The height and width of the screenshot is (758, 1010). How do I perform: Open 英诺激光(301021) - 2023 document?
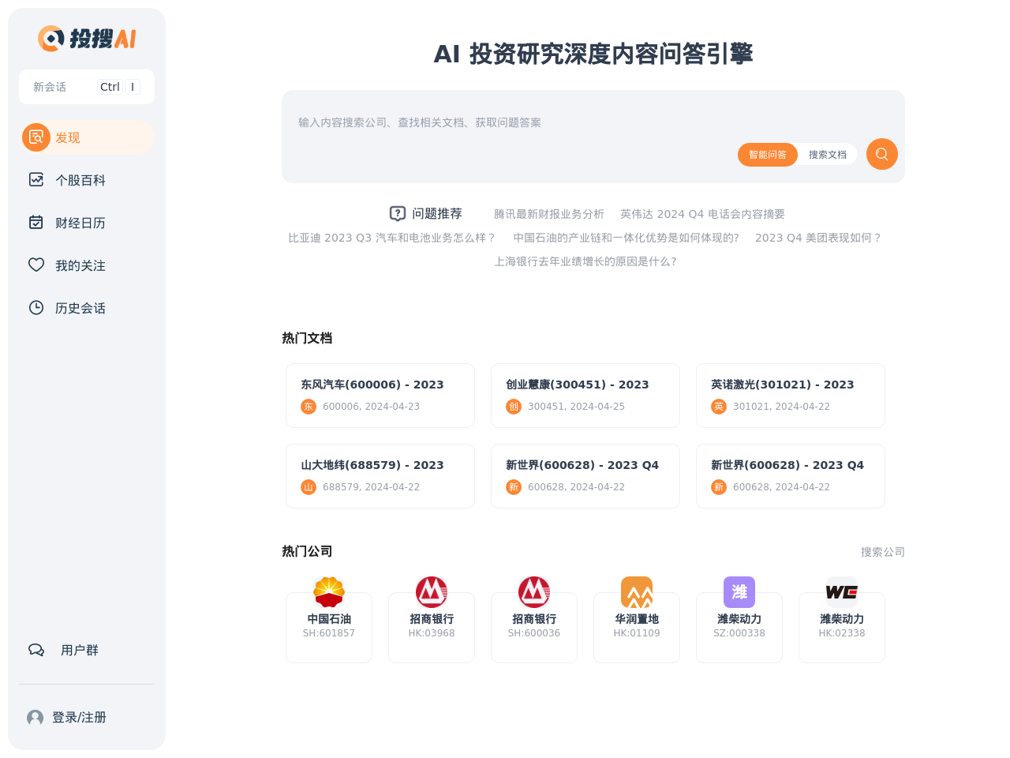click(x=791, y=396)
